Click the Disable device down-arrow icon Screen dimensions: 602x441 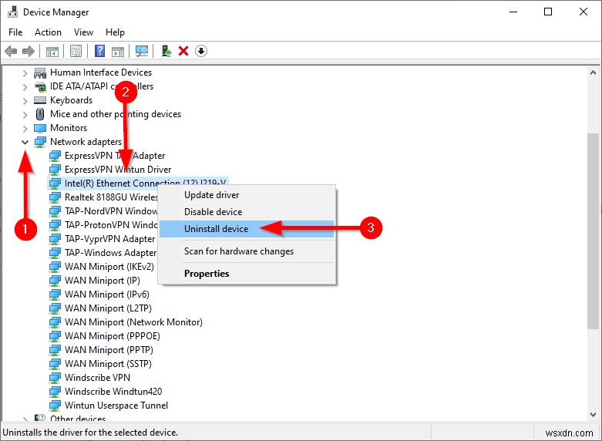(201, 51)
